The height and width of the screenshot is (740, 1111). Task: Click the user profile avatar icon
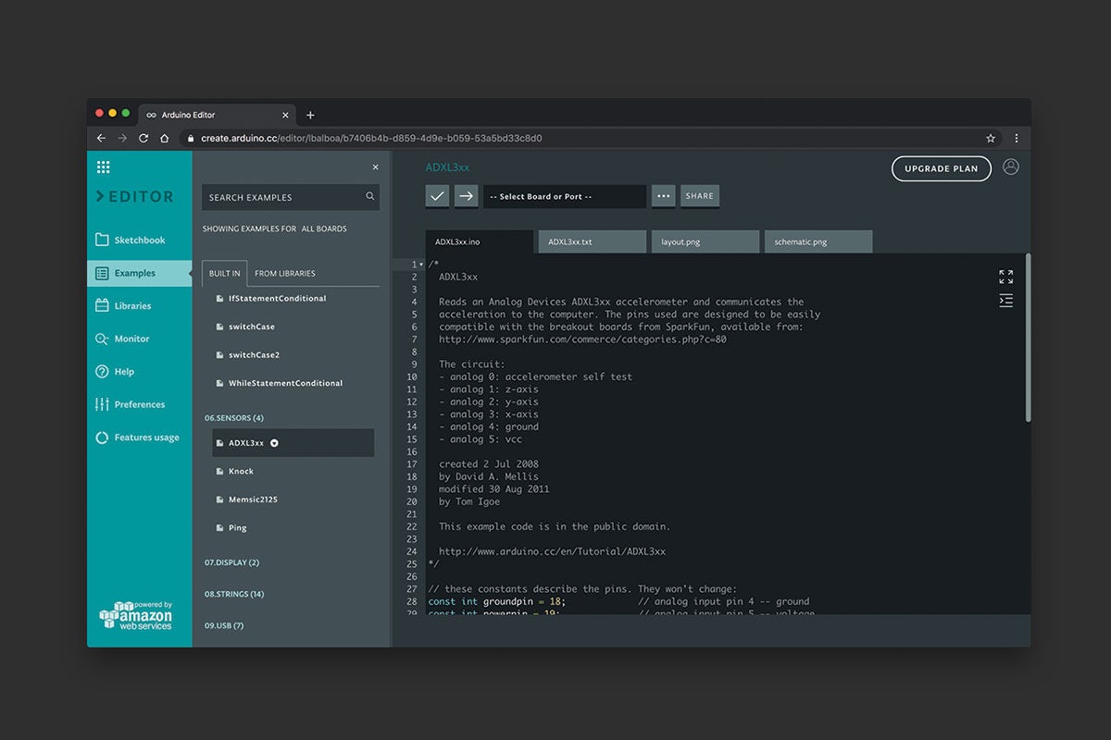(1010, 167)
